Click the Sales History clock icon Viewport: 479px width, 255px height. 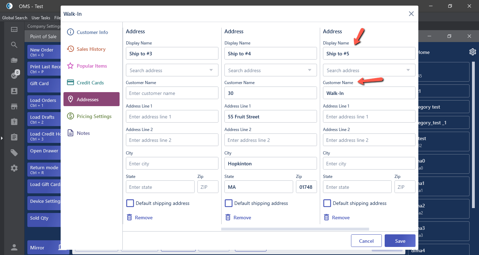coord(70,49)
